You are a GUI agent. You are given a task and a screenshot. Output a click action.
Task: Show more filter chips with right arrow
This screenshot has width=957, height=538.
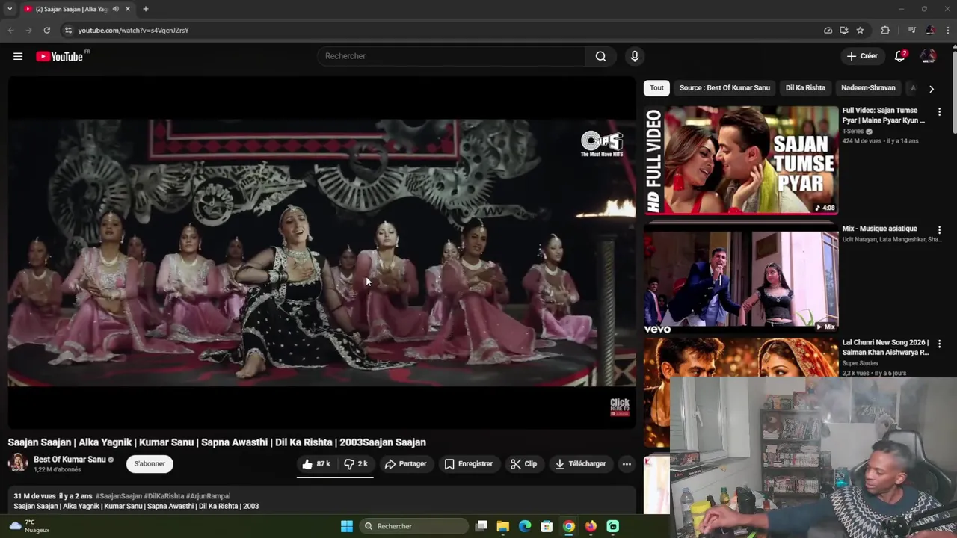coord(931,89)
